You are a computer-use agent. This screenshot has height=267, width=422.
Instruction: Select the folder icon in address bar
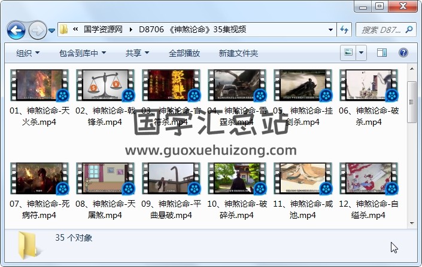64,29
